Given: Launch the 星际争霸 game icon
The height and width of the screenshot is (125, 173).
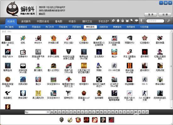Looking at the screenshot, I should point(160,38).
